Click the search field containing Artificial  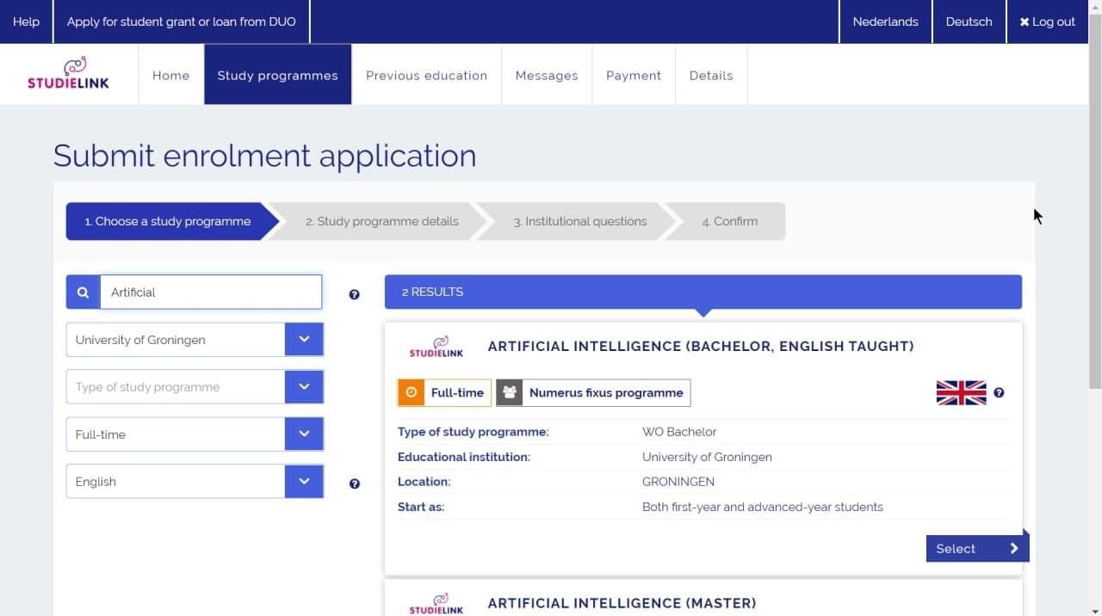click(x=211, y=293)
